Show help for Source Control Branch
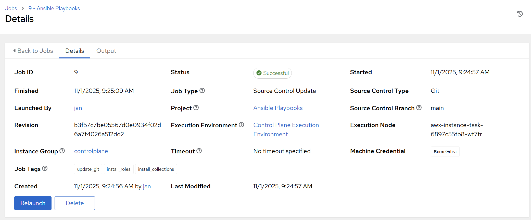Screen dimensions: 531x220 click(419, 108)
